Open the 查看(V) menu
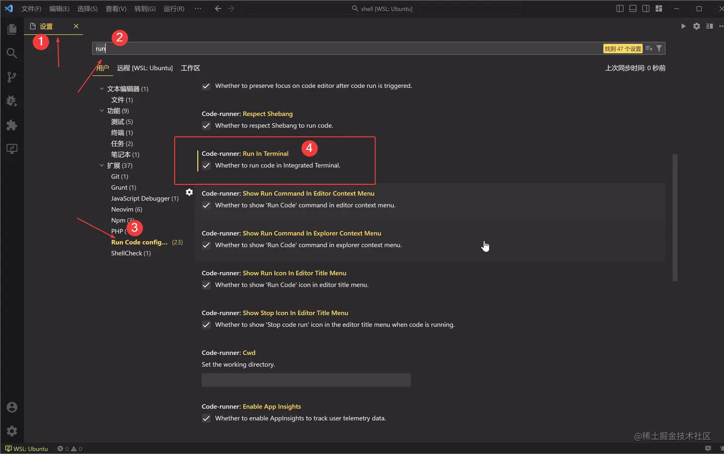Image resolution: width=724 pixels, height=454 pixels. pyautogui.click(x=116, y=9)
